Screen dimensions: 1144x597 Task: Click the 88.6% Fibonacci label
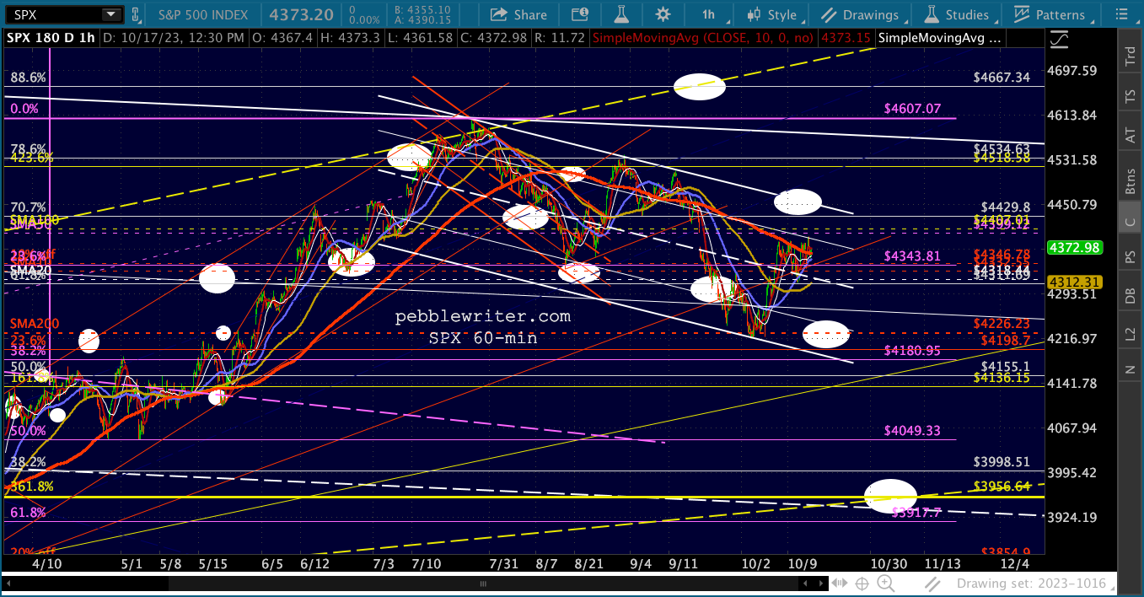pyautogui.click(x=28, y=78)
